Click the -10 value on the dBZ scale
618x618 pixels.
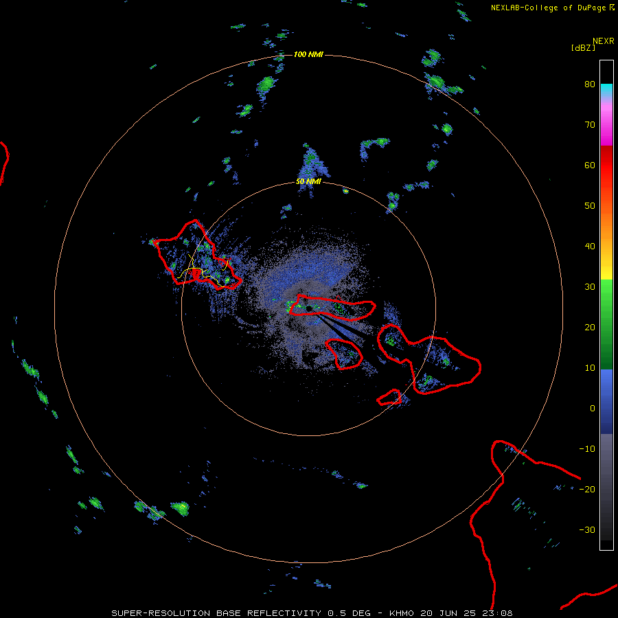pos(587,449)
